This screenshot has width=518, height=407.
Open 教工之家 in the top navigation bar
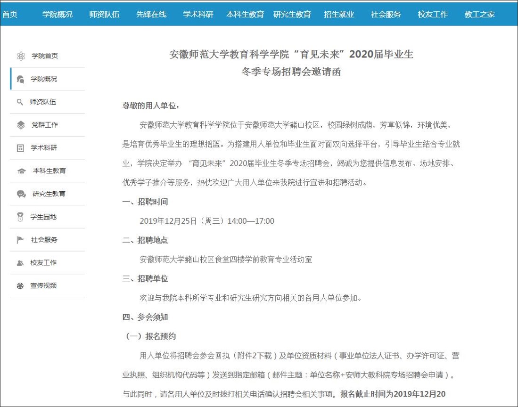click(480, 14)
